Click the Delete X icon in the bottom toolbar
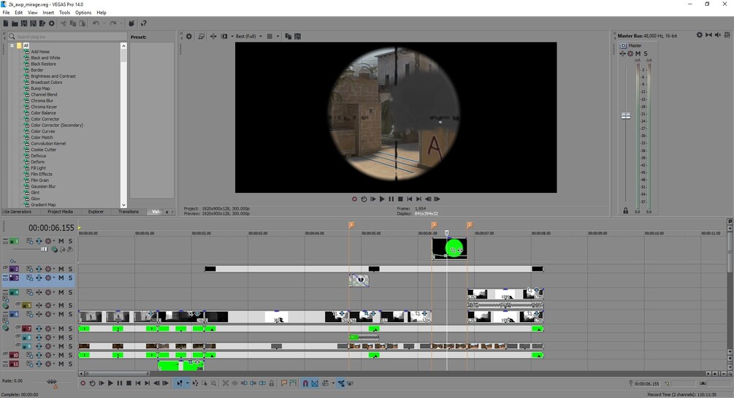Image resolution: width=734 pixels, height=398 pixels. (226, 383)
